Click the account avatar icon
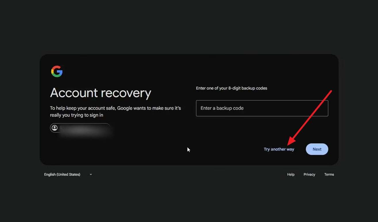 (55, 128)
